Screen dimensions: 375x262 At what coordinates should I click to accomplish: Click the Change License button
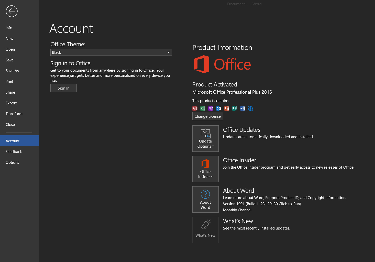pyautogui.click(x=207, y=116)
